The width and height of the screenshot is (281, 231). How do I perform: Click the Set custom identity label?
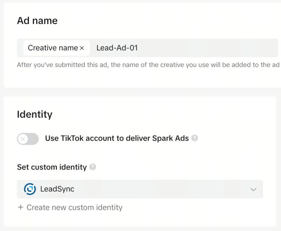coord(52,167)
